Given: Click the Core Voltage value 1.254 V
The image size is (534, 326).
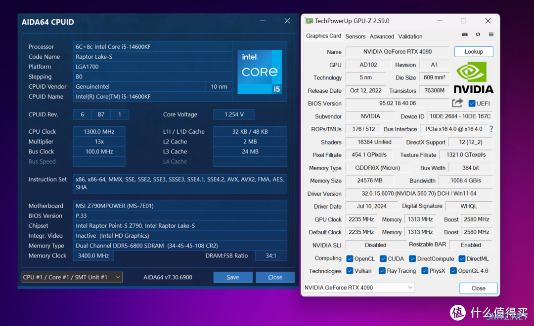Looking at the screenshot, I should [234, 114].
